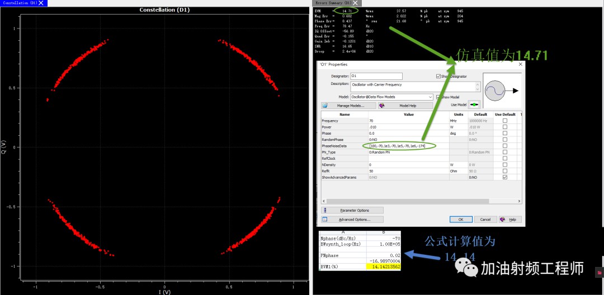Viewport: 604px width, 295px height.
Task: Open Manage Models dialog
Action: pyautogui.click(x=348, y=106)
